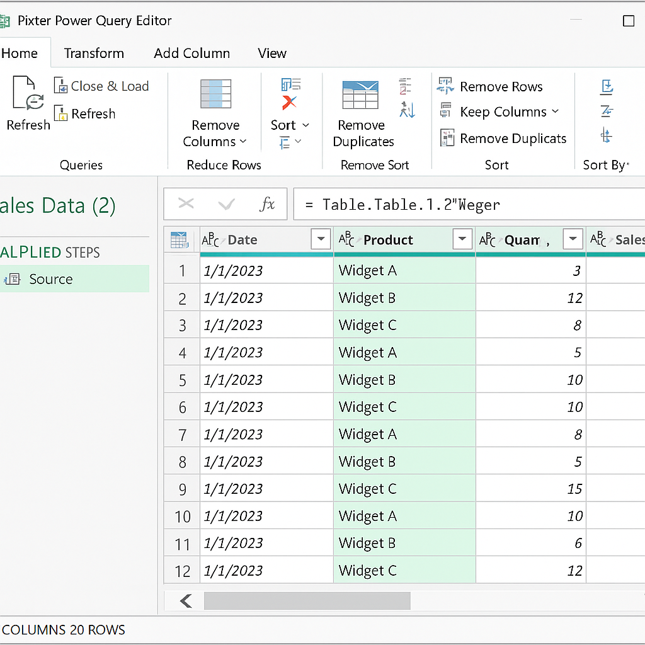Click the Remove Columns table icon
The width and height of the screenshot is (645, 645).
point(215,94)
